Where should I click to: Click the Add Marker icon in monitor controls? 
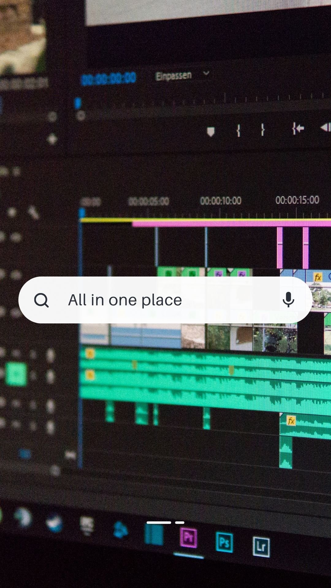tap(211, 132)
